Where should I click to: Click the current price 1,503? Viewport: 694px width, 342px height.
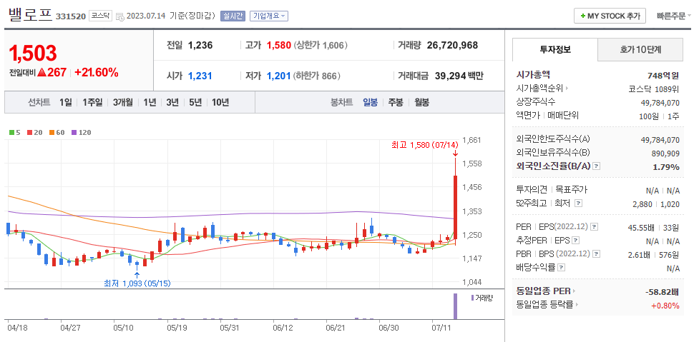pyautogui.click(x=33, y=54)
